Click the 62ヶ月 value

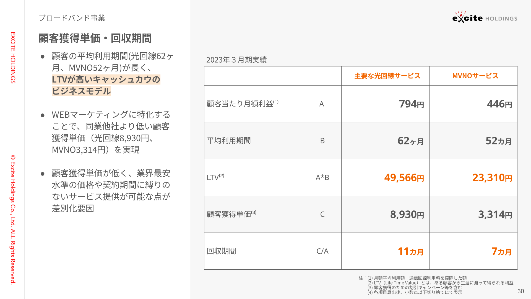coord(410,141)
